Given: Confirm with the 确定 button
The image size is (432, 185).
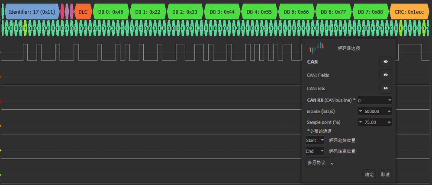Looking at the screenshot, I should [369, 174].
